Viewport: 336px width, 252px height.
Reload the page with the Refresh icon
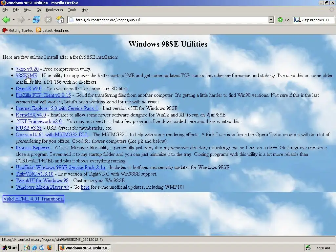point(36,20)
